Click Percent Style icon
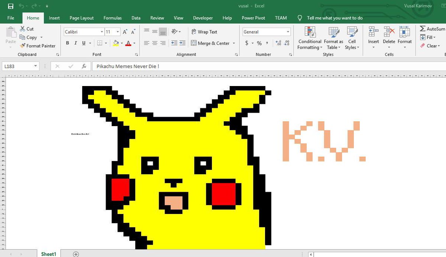The height and width of the screenshot is (257, 446). tap(259, 43)
